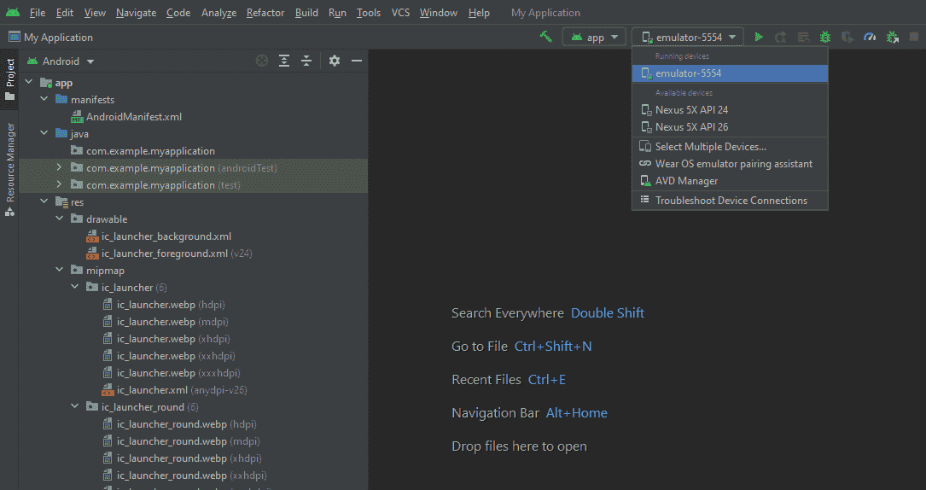Click the Double Shift shortcut hint
This screenshot has width=926, height=490.
click(x=607, y=313)
